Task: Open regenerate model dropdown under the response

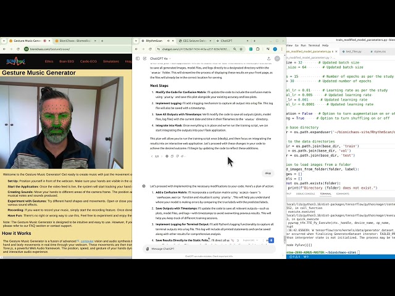Action: pos(183,156)
